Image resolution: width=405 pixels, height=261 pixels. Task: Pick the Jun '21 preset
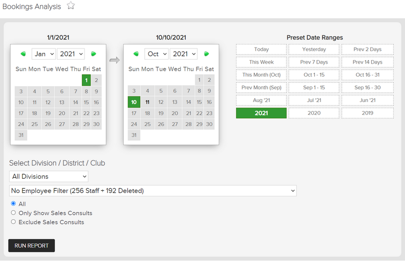tap(368, 100)
